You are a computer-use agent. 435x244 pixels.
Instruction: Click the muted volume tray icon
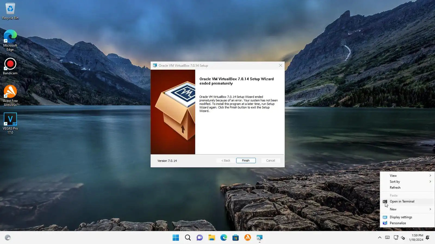tap(403, 238)
